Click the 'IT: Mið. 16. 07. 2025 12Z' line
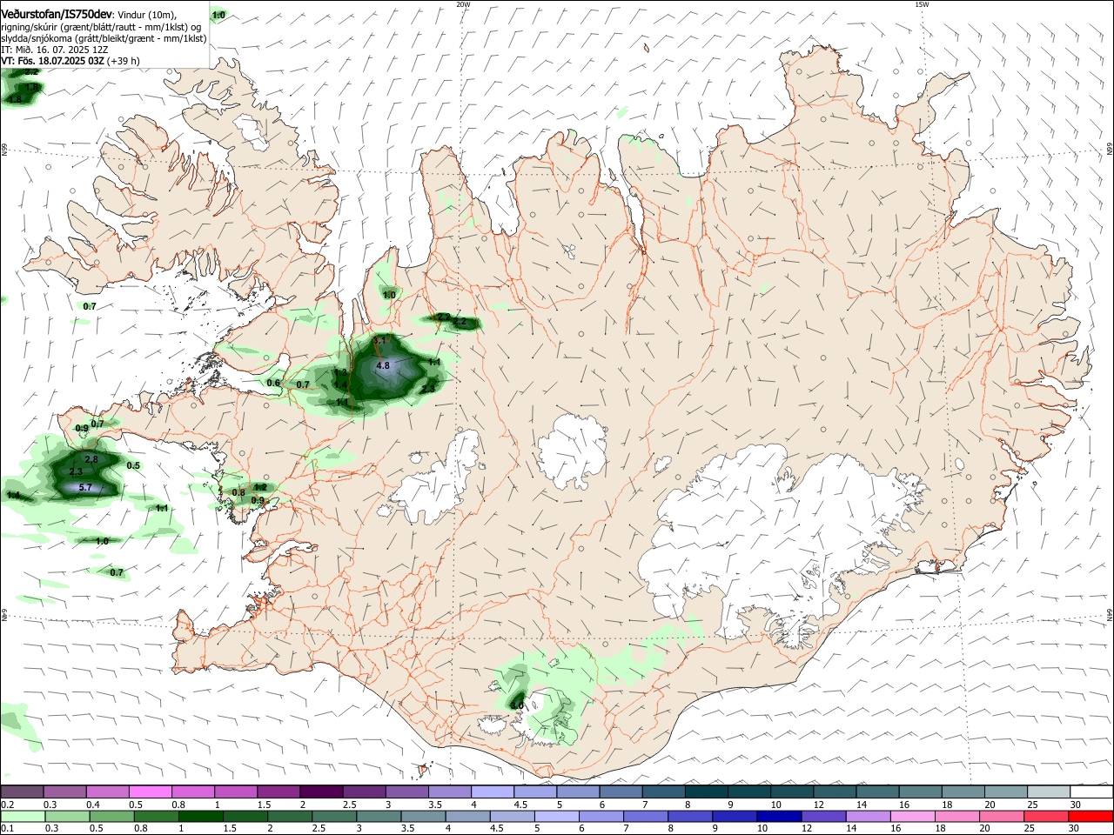The height and width of the screenshot is (835, 1114). pyautogui.click(x=54, y=50)
